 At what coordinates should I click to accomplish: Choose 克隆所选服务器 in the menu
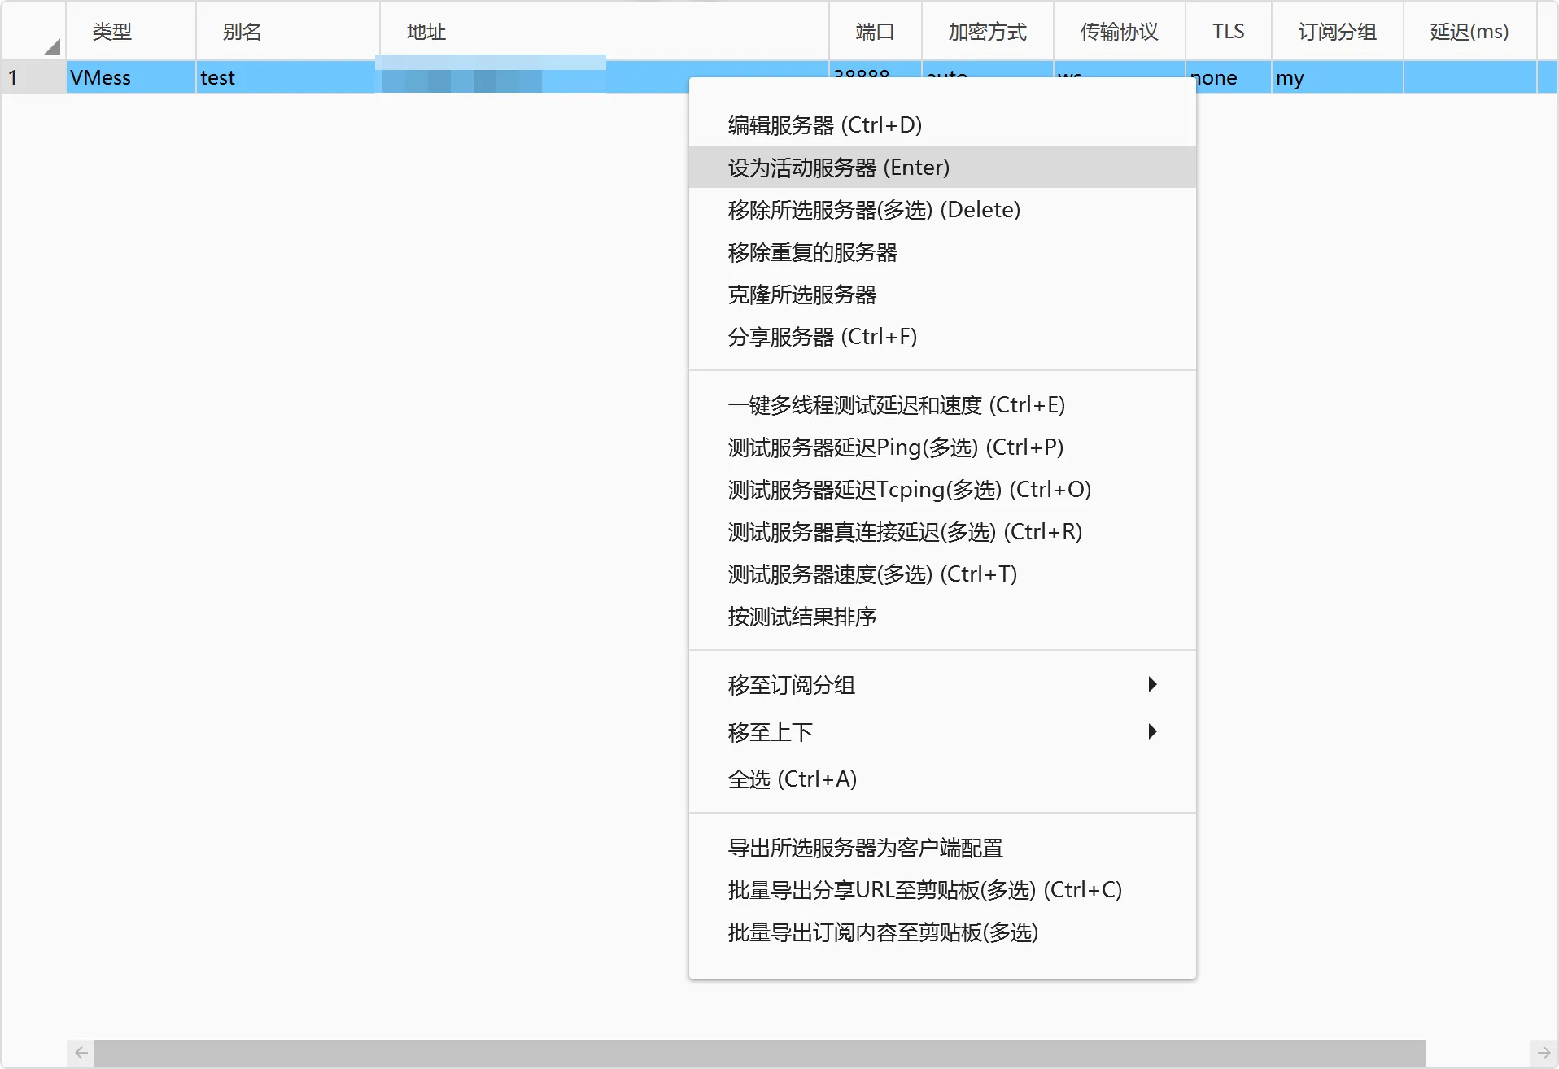[801, 295]
